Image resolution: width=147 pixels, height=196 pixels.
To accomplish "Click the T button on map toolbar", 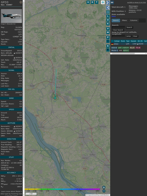I will pos(96,2).
